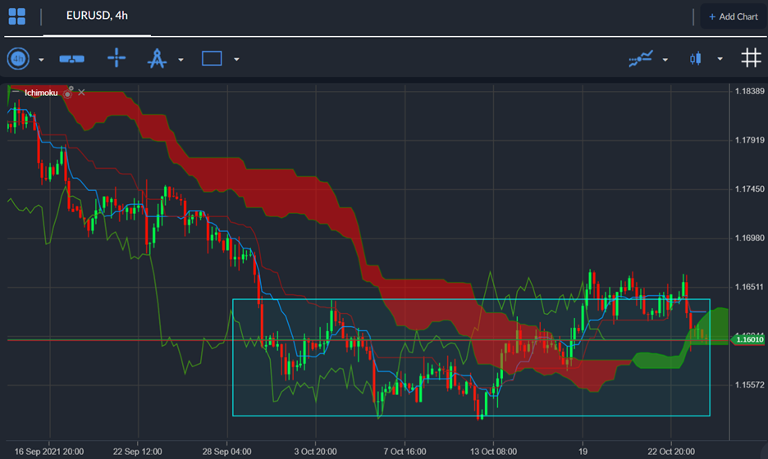Click the 13 Oct 08:00 time label
768x459 pixels.
point(493,451)
